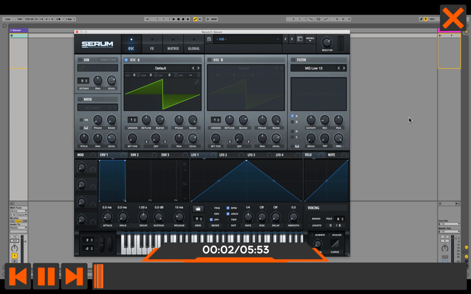Screen dimensions: 471x294
Task: Toggle SUB DIRECT OUT button
Action: [108, 60]
